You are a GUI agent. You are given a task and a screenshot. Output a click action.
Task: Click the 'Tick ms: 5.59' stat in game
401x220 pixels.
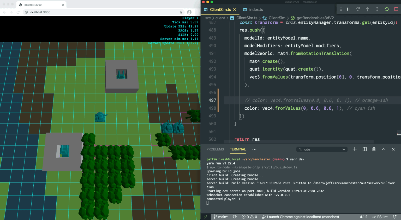185,22
